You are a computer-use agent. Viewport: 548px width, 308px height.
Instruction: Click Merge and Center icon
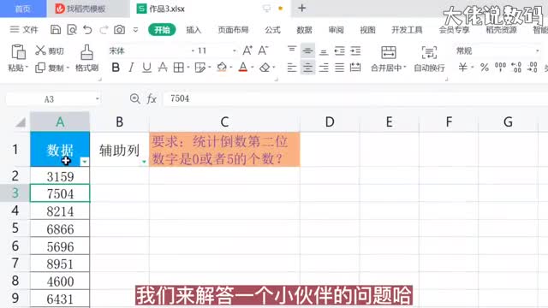click(388, 52)
